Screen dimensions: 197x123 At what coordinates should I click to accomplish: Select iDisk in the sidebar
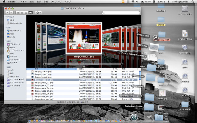pos(11,20)
